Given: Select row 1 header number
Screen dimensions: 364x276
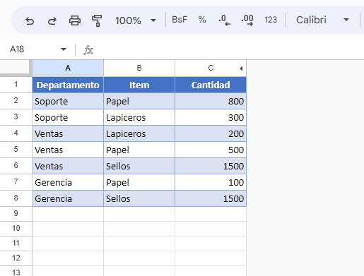Looking at the screenshot, I should (x=16, y=85).
